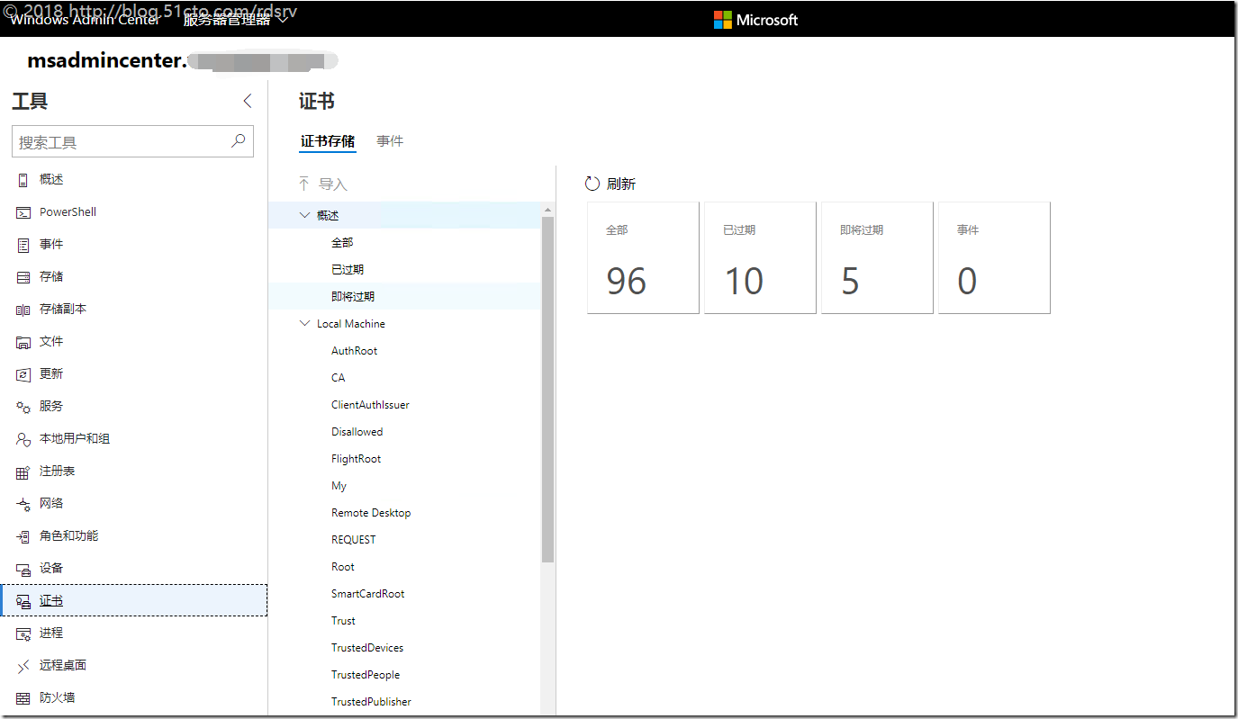Click the Devices (设备) sidebar icon
Image resolution: width=1238 pixels, height=719 pixels.
click(x=23, y=569)
